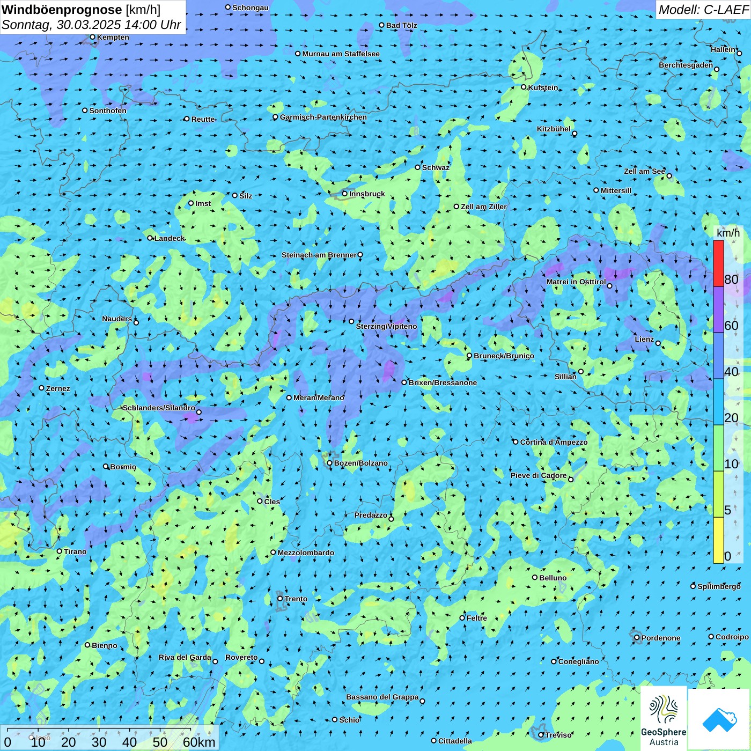This screenshot has width=751, height=751.
Task: Click the Trento city label
Action: [296, 599]
